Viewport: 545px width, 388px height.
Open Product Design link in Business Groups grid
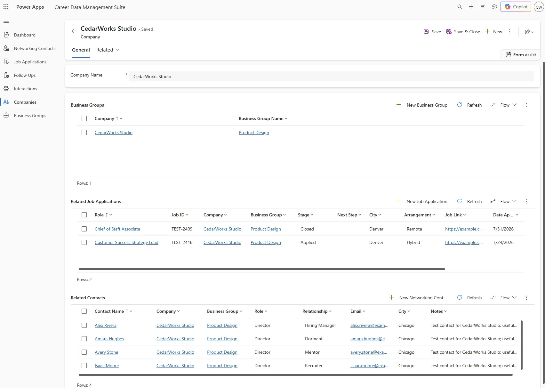coord(254,133)
